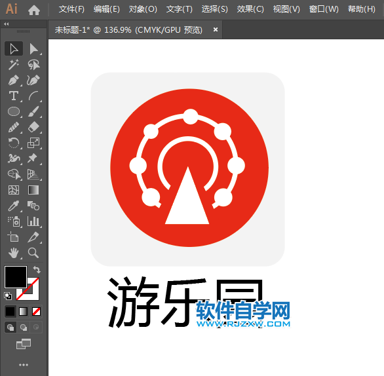Viewport: 384px width, 376px height.
Task: Select the Eyedropper tool
Action: click(x=14, y=206)
